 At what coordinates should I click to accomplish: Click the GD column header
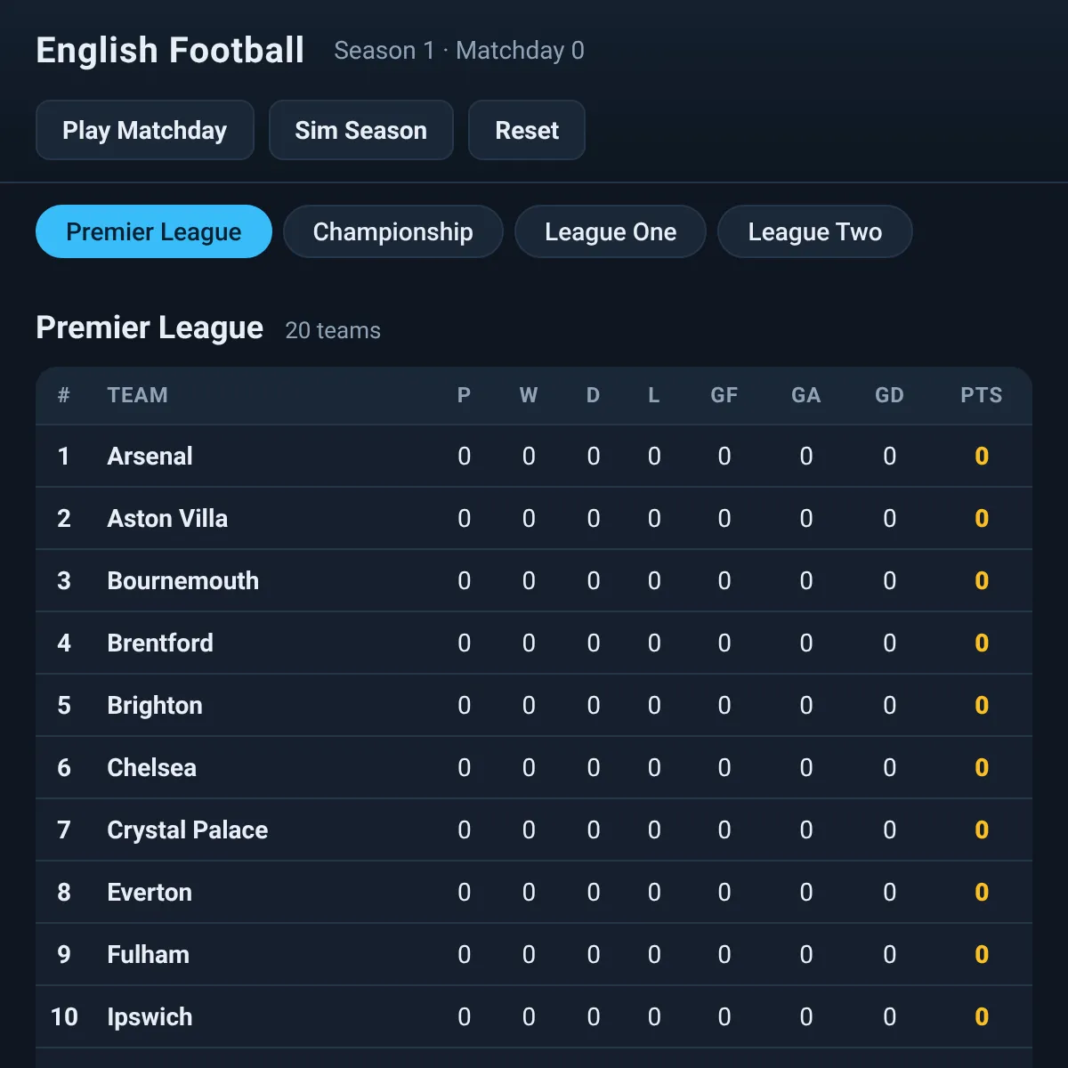pyautogui.click(x=889, y=395)
